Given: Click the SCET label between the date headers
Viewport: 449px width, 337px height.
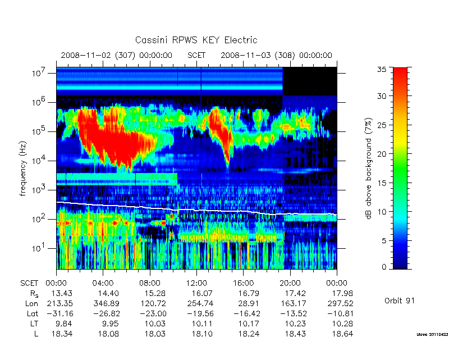Looking at the screenshot, I should pos(196,55).
